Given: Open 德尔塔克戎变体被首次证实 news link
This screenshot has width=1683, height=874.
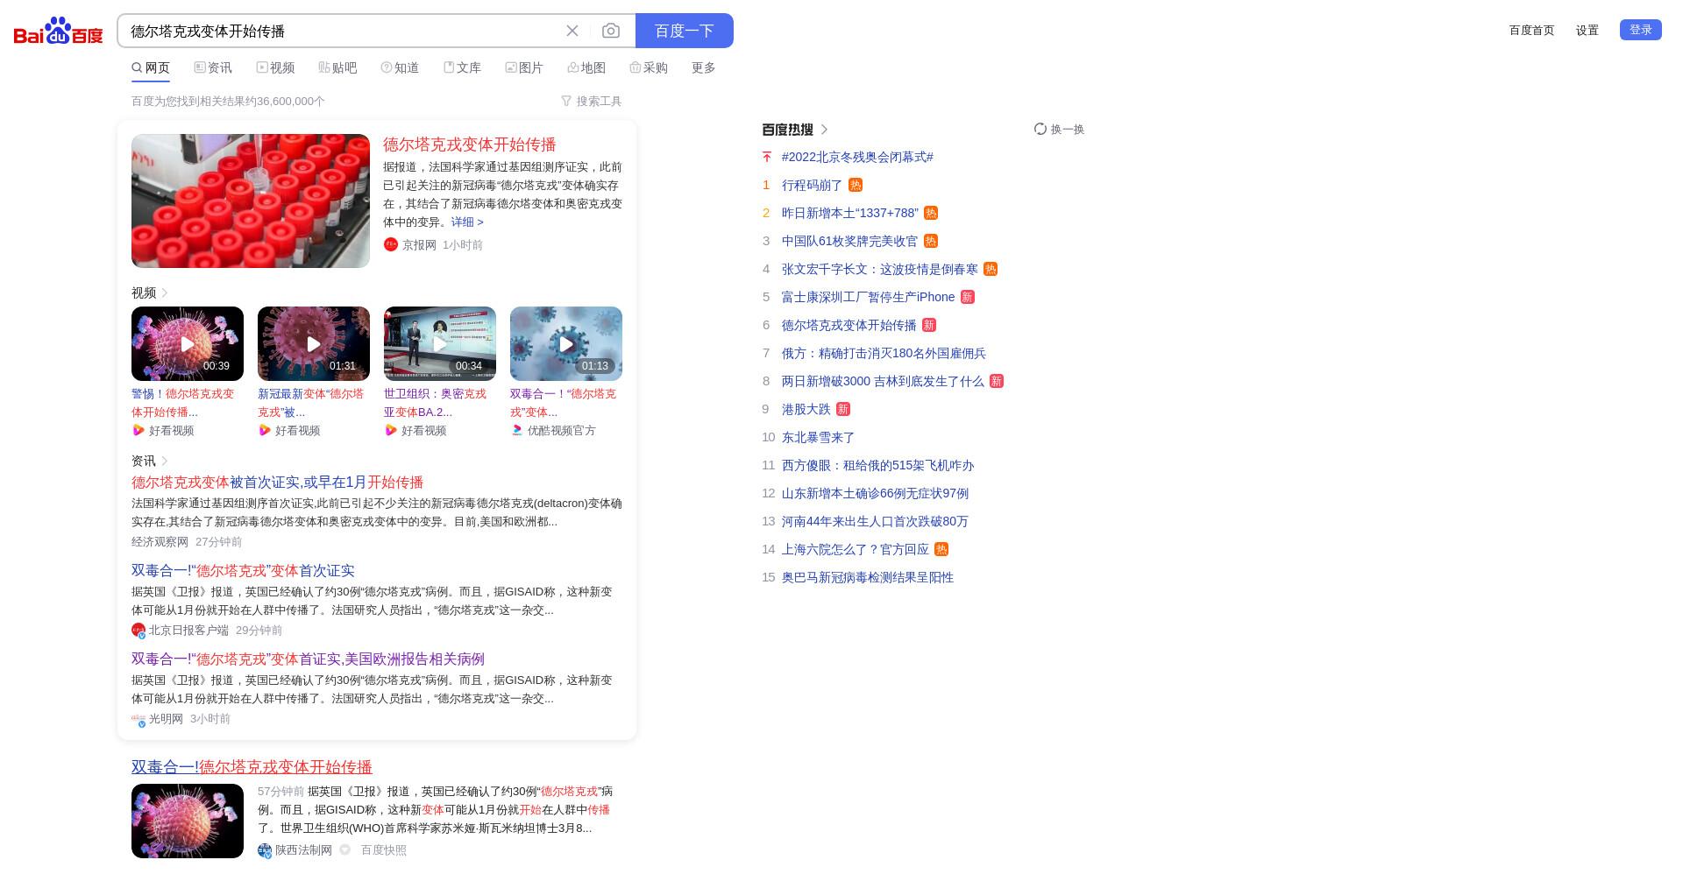Looking at the screenshot, I should (x=277, y=483).
